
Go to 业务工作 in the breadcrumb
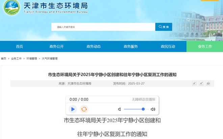[x=16, y=59]
